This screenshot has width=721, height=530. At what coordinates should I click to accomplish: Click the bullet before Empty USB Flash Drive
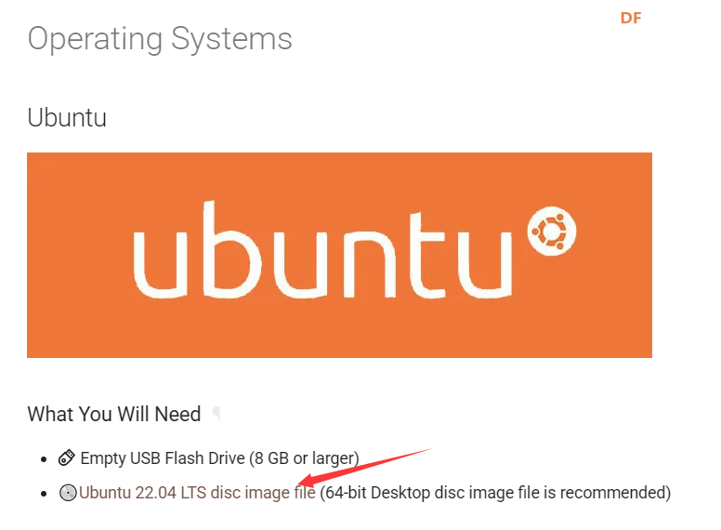[44, 458]
